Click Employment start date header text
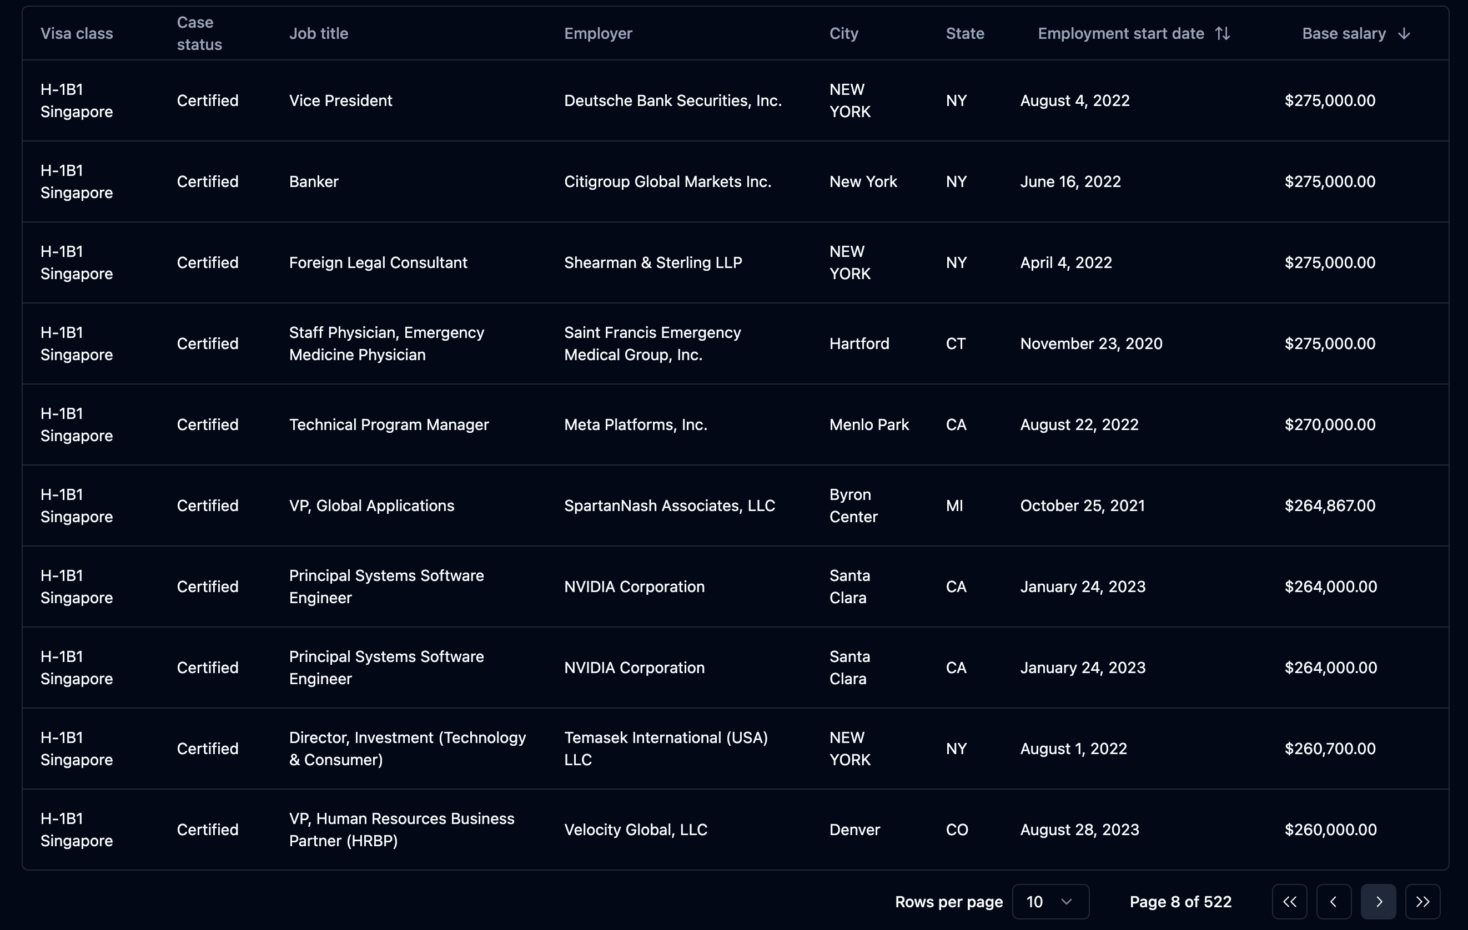The width and height of the screenshot is (1468, 930). tap(1121, 33)
